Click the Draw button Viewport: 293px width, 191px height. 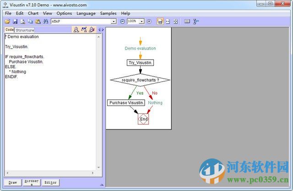(13, 182)
